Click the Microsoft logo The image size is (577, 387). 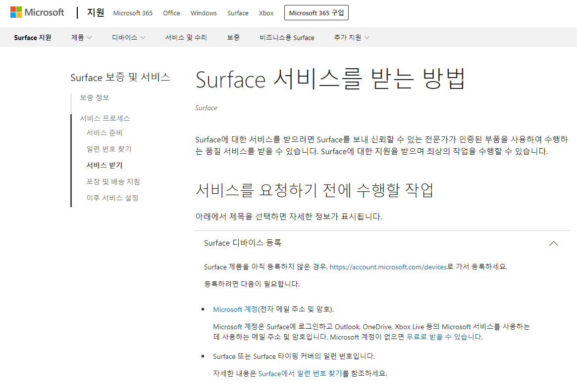[37, 12]
